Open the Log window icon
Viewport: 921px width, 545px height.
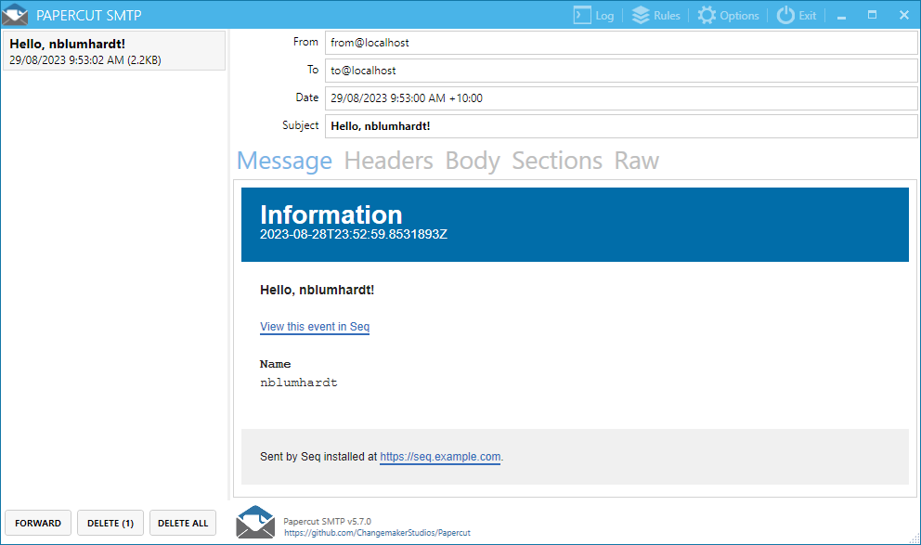point(582,15)
